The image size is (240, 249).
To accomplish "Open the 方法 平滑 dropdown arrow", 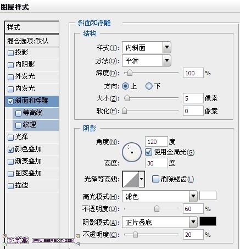I will click(167, 60).
